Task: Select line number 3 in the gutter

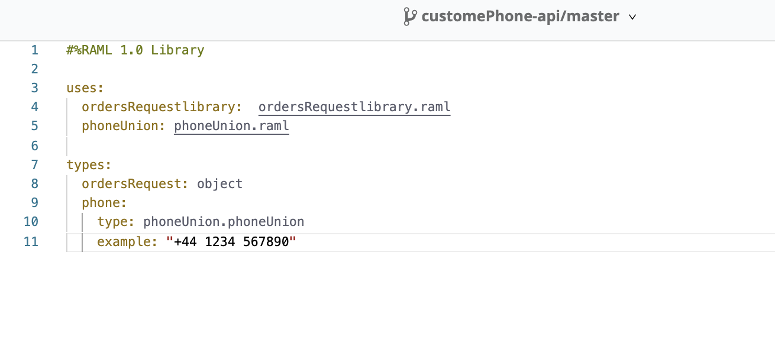Action: pos(34,88)
